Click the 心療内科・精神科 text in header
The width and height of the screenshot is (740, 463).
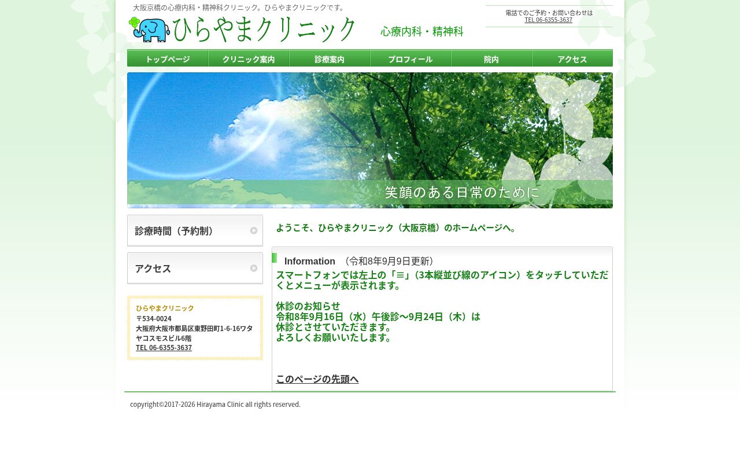422,31
